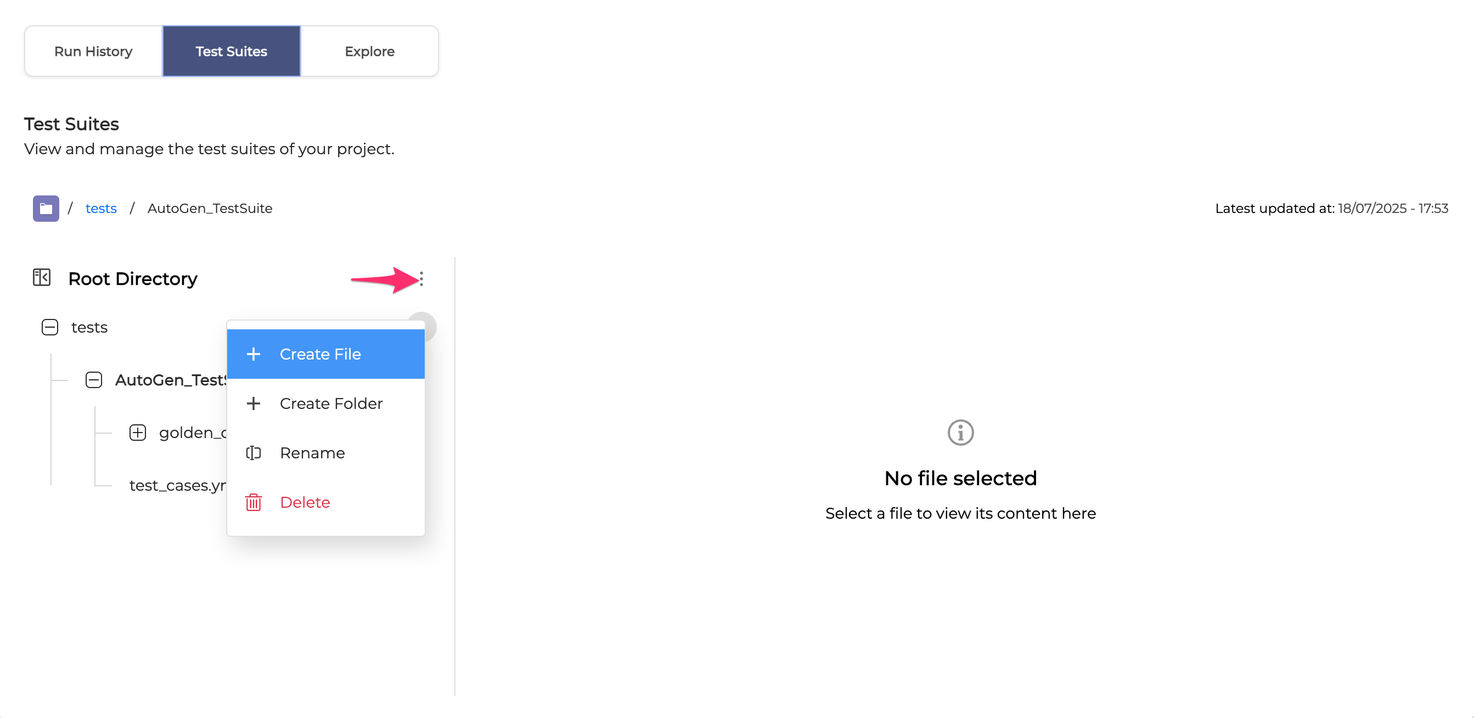Collapse the Root Directory sidebar panel
The image size is (1474, 718).
42,278
